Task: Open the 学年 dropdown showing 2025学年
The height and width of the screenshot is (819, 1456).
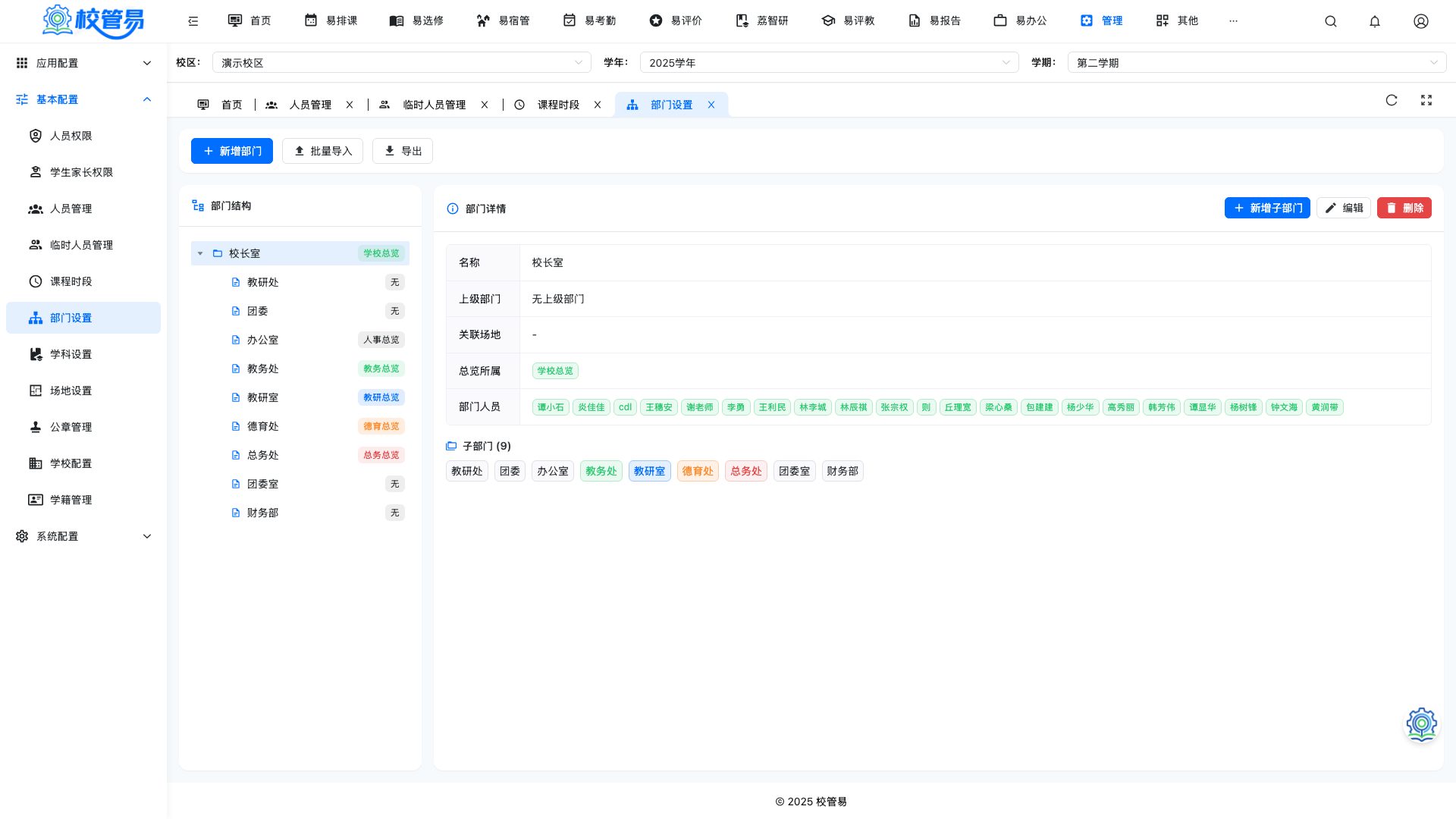Action: [x=830, y=63]
